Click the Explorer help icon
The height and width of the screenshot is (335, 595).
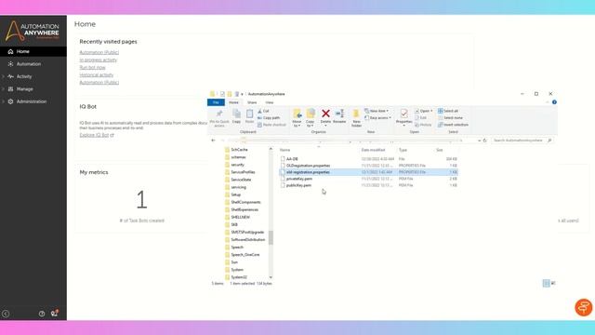coord(554,102)
